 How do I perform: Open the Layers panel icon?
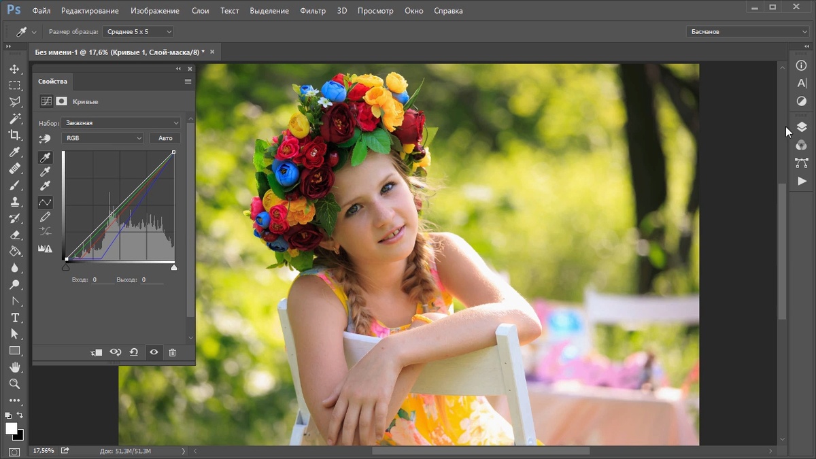[802, 127]
